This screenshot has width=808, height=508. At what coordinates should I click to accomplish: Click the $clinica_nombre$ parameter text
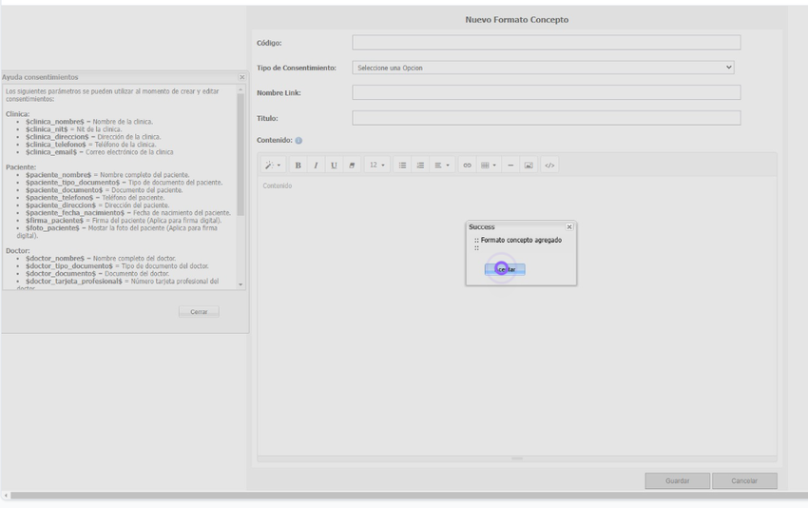54,122
